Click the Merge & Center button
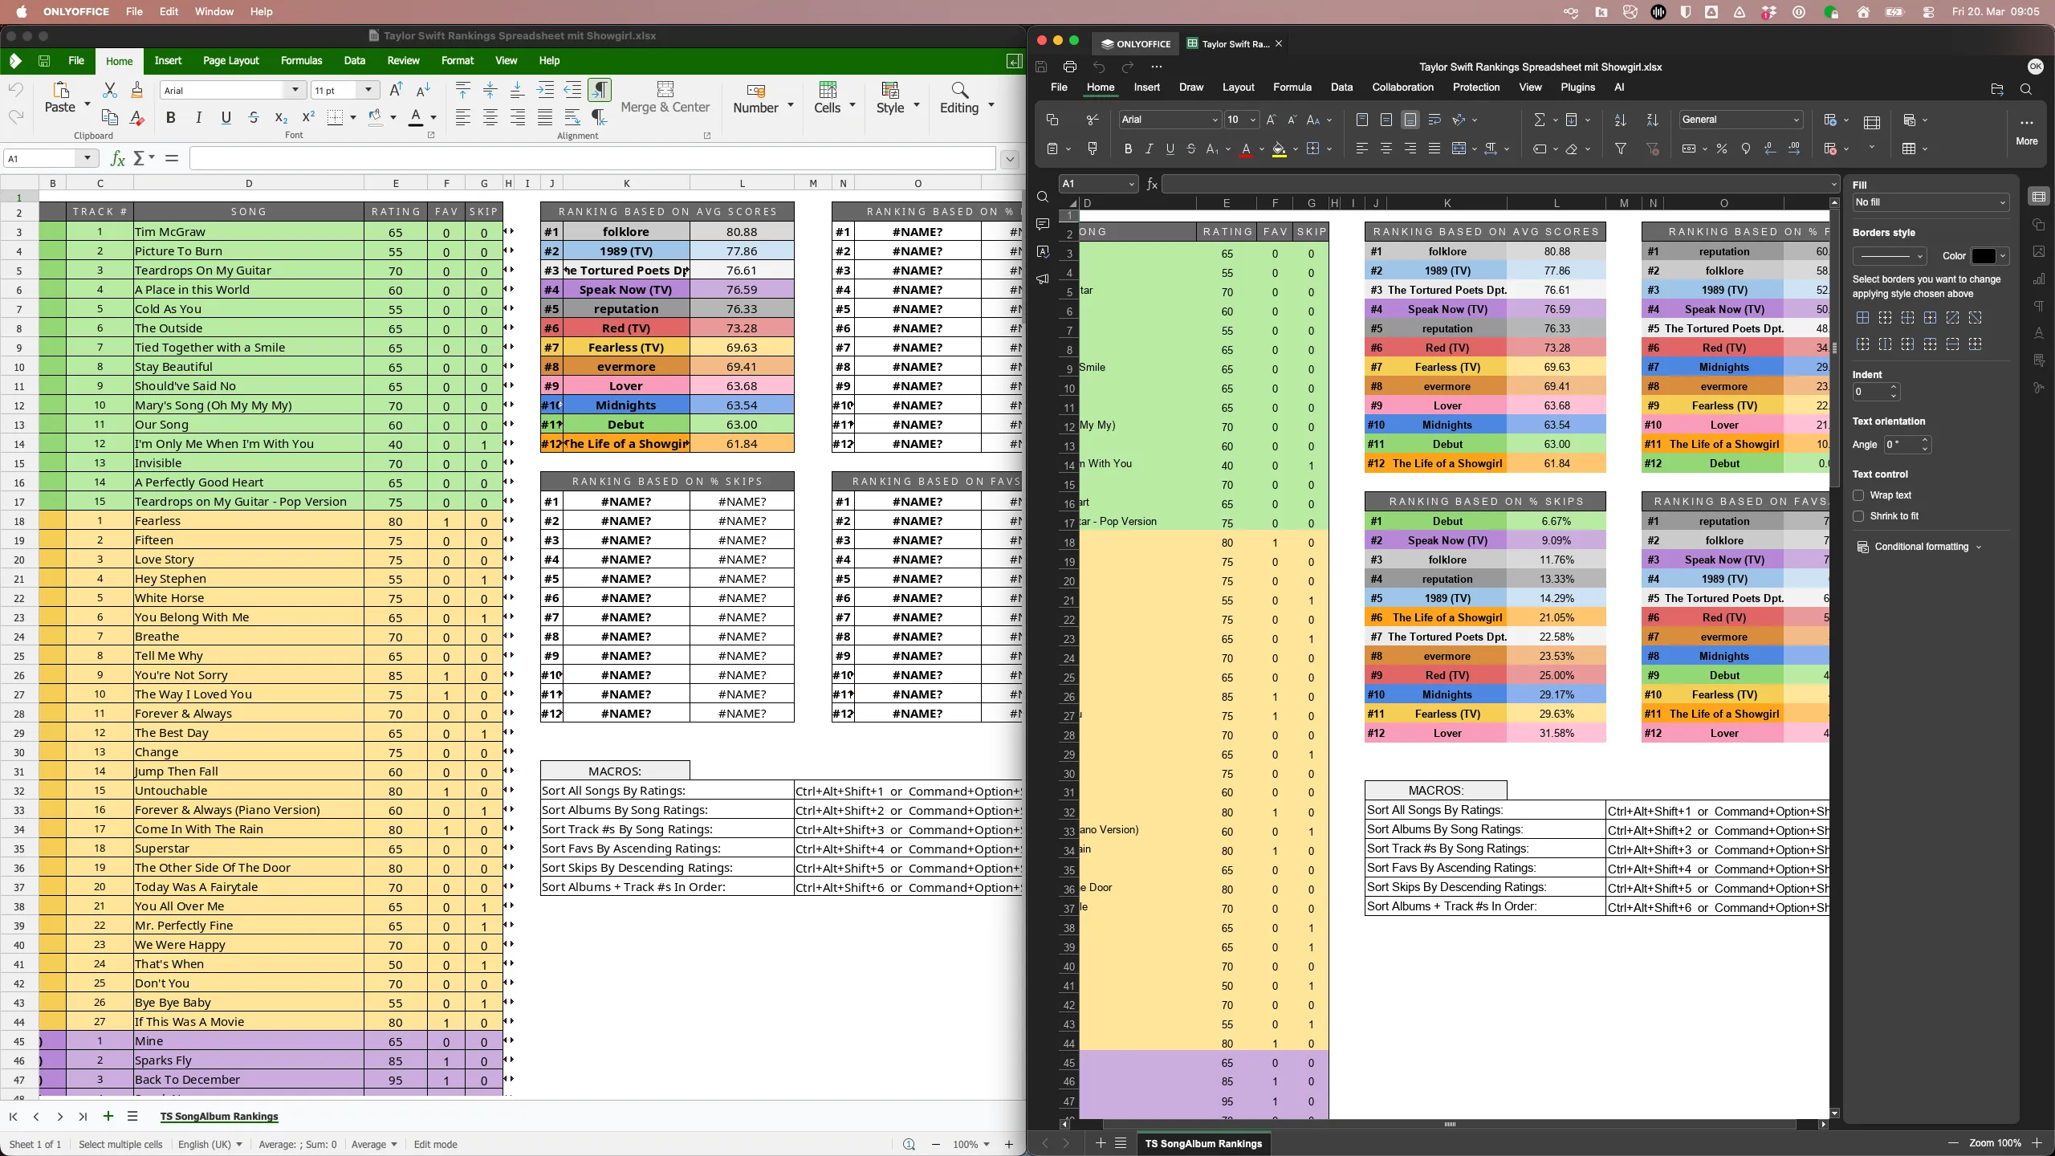Image resolution: width=2055 pixels, height=1156 pixels. pyautogui.click(x=665, y=98)
